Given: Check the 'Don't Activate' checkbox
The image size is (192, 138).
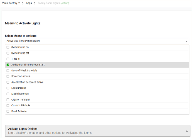Looking at the screenshot, I should (8, 112).
